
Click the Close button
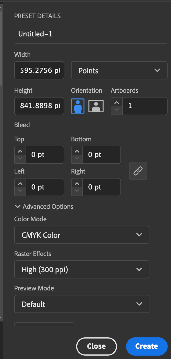[x=96, y=346]
